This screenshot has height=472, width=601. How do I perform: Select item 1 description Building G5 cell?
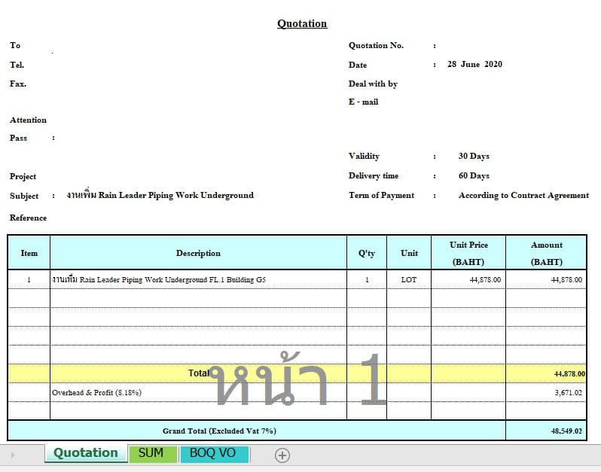tap(198, 279)
